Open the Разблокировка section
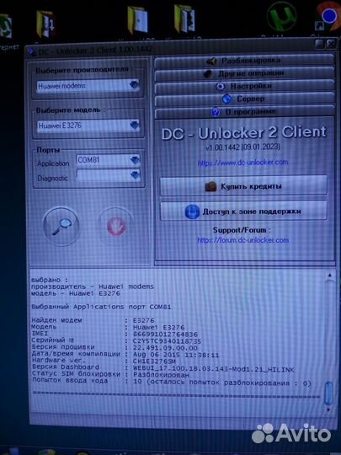The image size is (341, 455). pyautogui.click(x=244, y=61)
